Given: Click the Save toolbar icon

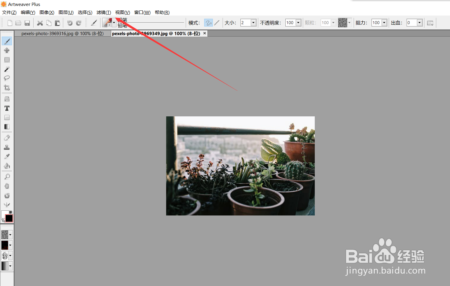Looking at the screenshot, I should 27,23.
